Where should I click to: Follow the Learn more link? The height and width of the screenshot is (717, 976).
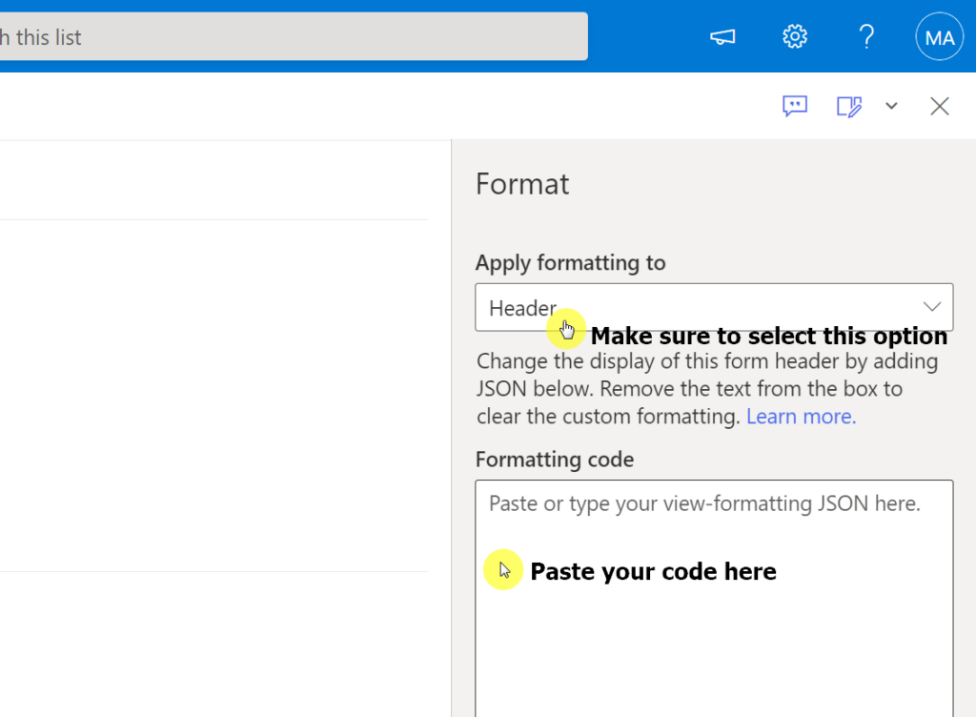pyautogui.click(x=801, y=416)
